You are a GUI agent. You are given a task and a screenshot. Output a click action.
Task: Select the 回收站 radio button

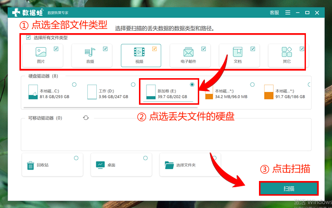(x=76, y=158)
